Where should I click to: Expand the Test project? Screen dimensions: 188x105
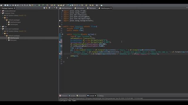click(1, 27)
